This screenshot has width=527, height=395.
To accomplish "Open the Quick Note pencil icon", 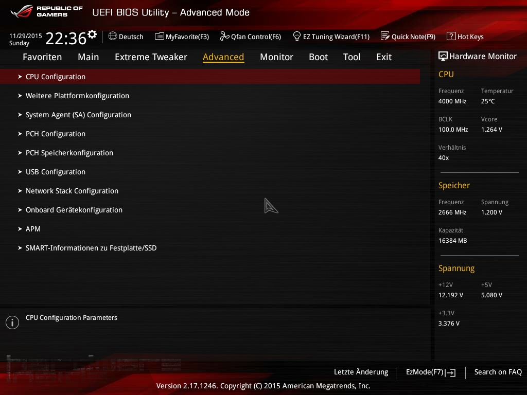I will click(x=385, y=37).
